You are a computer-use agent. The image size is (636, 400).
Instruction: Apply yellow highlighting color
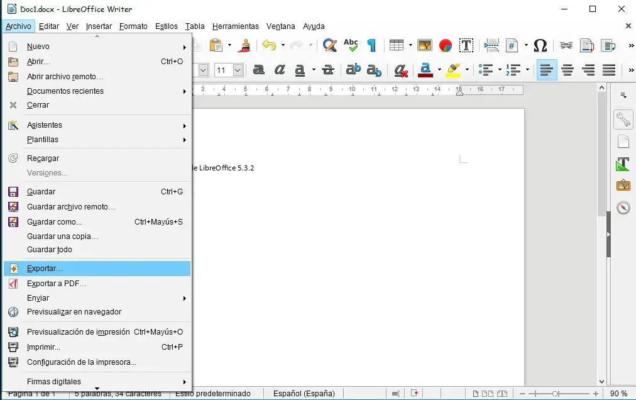(x=454, y=70)
